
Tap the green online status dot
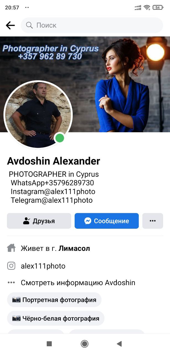pos(60,138)
